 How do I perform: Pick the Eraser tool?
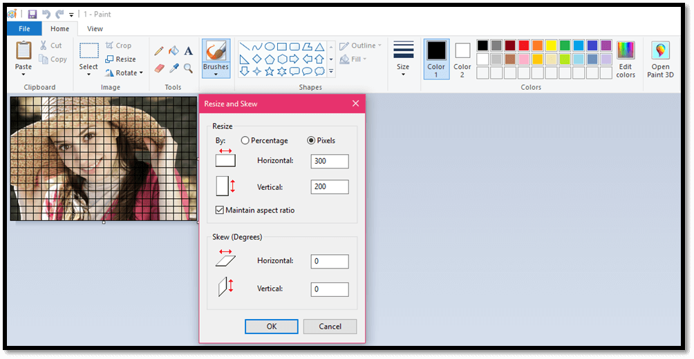[159, 68]
